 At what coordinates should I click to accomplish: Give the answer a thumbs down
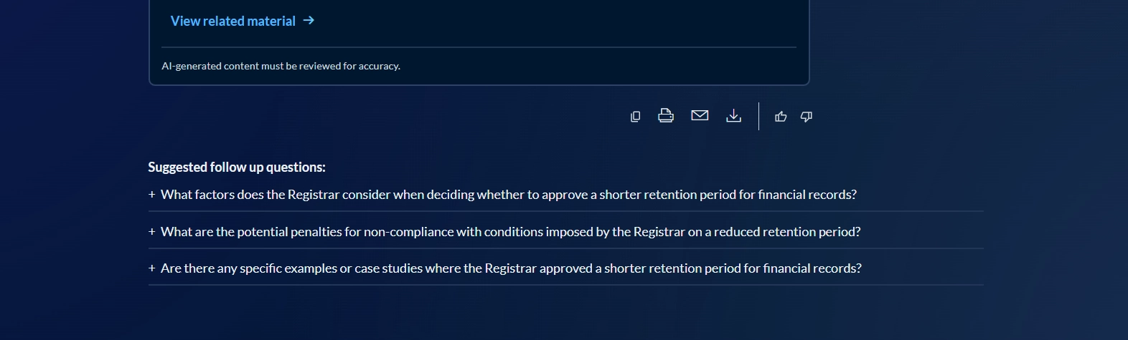pyautogui.click(x=807, y=117)
